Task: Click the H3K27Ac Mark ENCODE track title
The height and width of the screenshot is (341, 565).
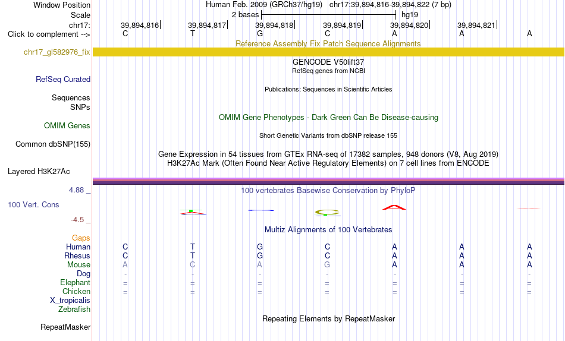Action: 328,163
